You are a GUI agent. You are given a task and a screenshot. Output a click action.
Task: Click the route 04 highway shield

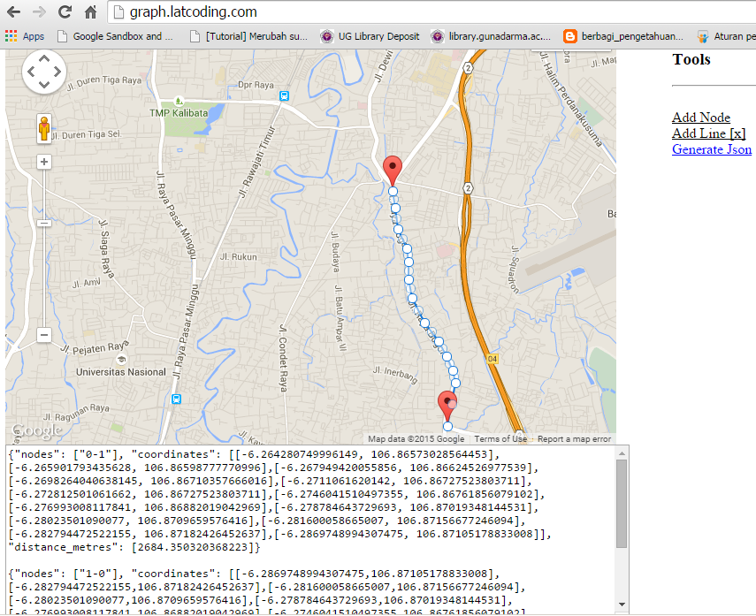click(493, 359)
